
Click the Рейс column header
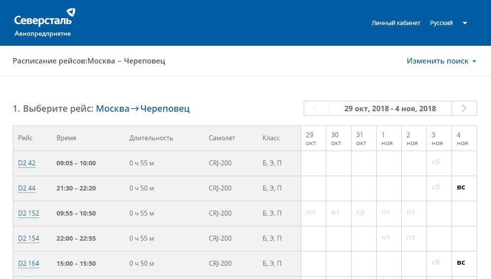click(25, 138)
